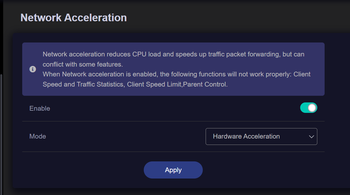Click the Mode label

[x=38, y=136]
